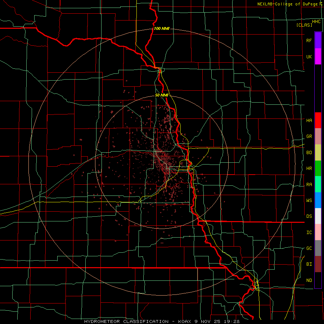The height and width of the screenshot is (324, 324).
Task: Click the GC gray legend swatch
Action: coord(318,248)
